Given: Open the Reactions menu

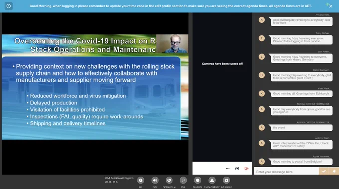Looking at the screenshot, I should (x=197, y=180).
